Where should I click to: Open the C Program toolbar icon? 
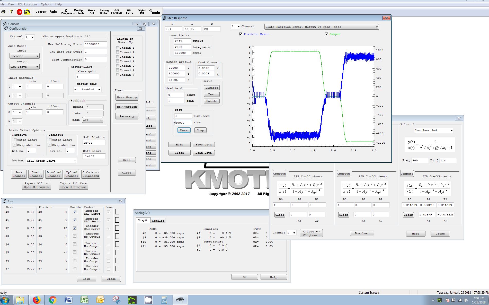(x=66, y=12)
